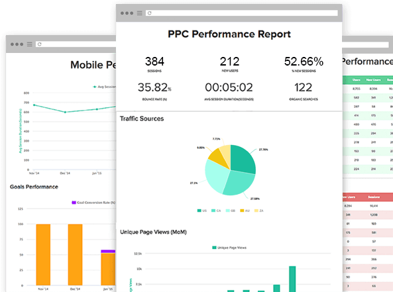
Task: Click the 212 new users value
Action: point(229,62)
